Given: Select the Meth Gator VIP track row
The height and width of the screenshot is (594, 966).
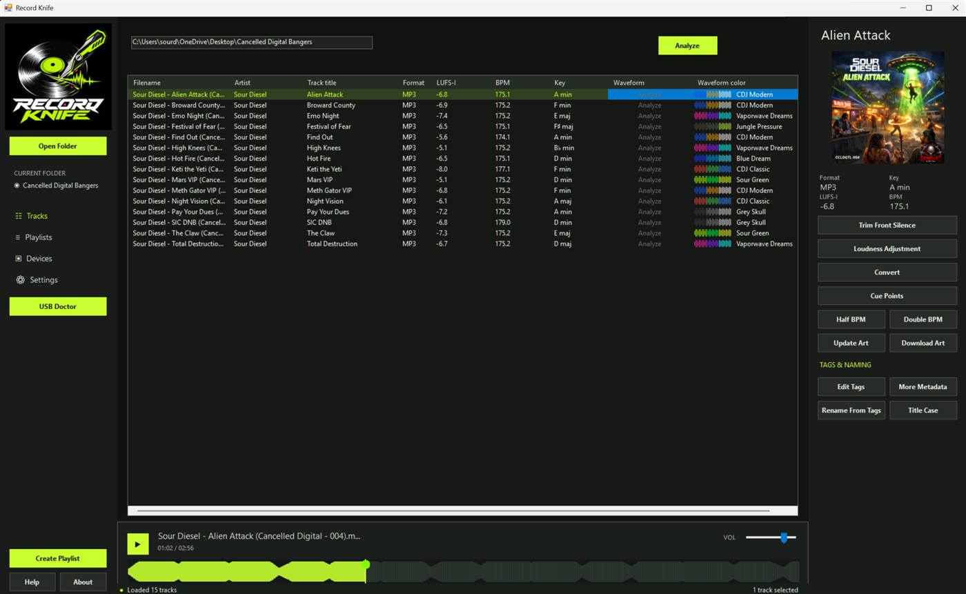Looking at the screenshot, I should click(462, 190).
